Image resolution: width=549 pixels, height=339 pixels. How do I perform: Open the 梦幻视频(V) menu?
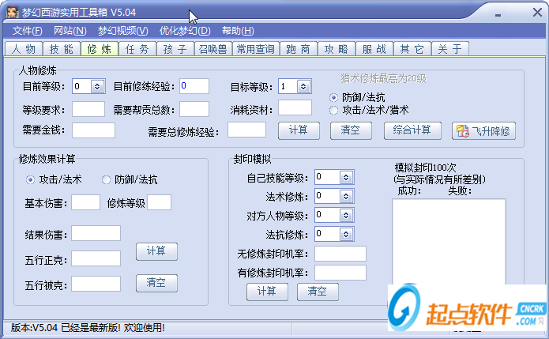click(123, 31)
